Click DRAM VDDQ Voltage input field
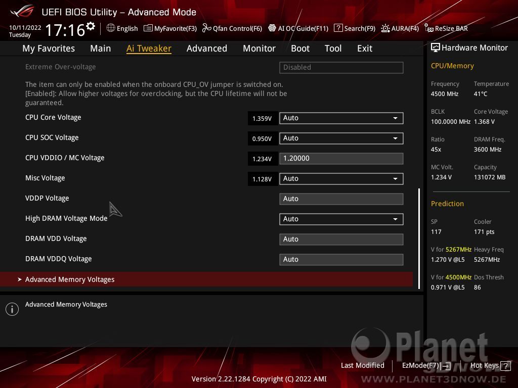The image size is (518, 388). pos(341,259)
